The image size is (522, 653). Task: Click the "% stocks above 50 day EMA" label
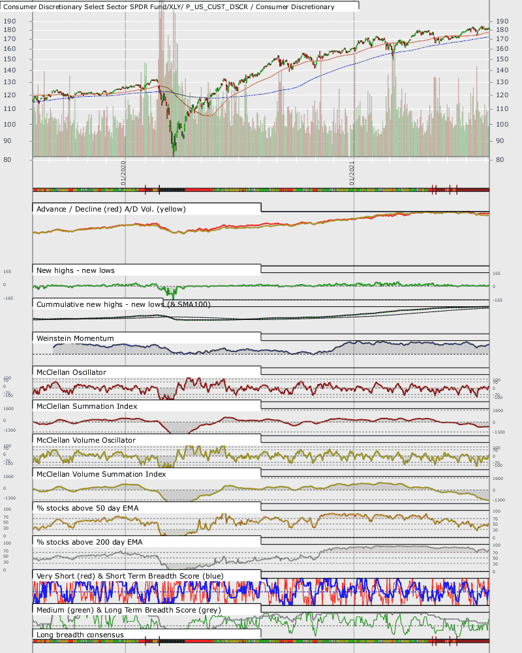[x=87, y=508]
